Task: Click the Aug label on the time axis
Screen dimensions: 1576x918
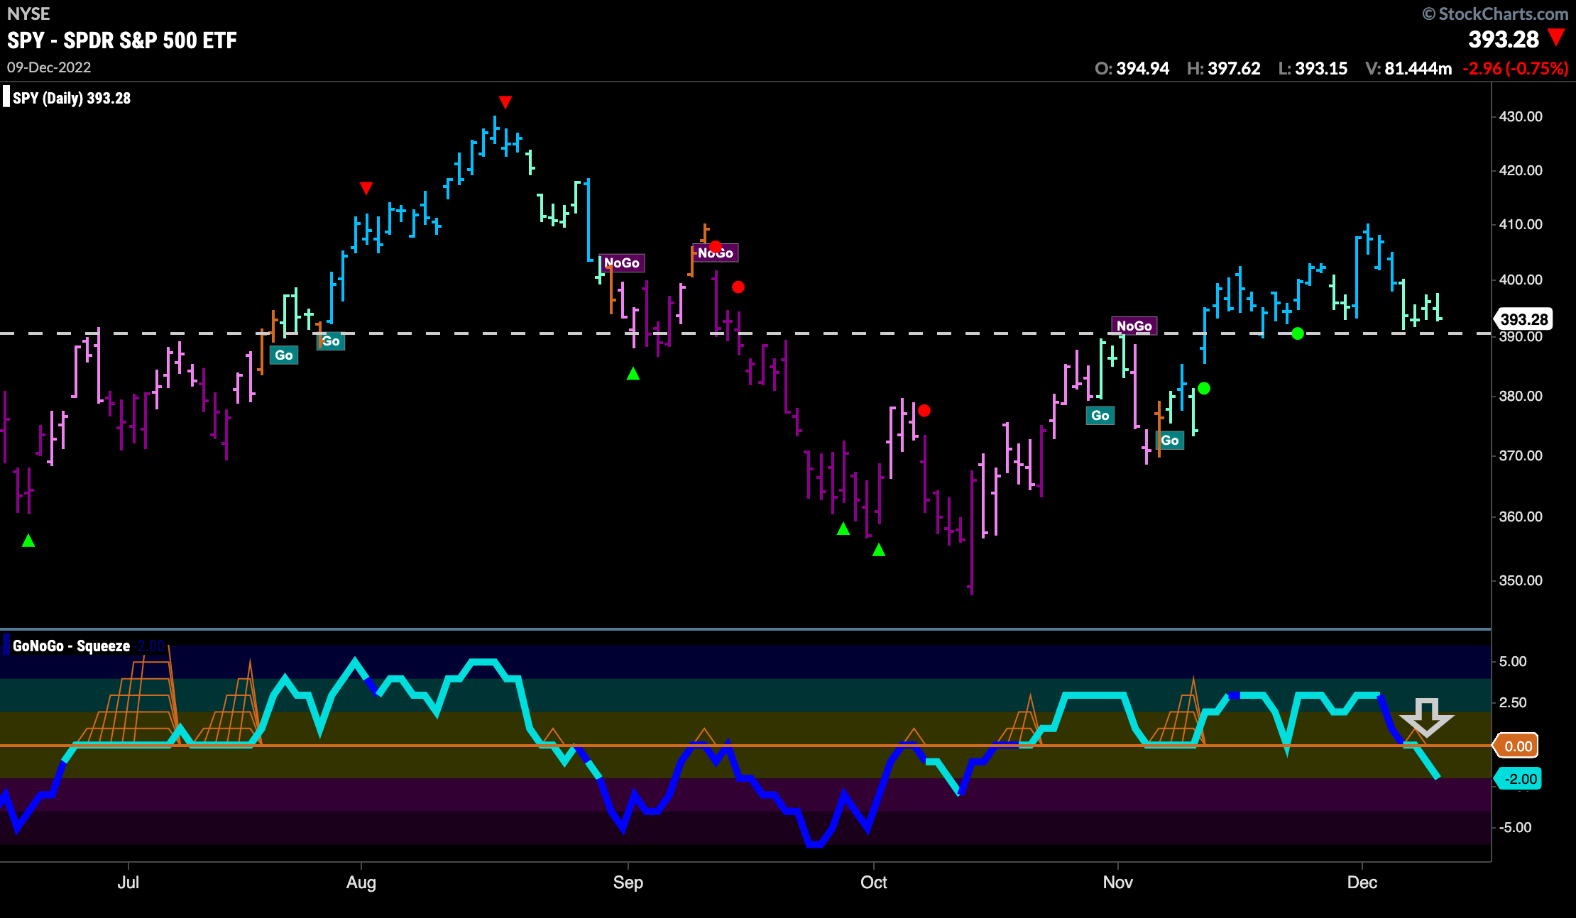Action: coord(361,882)
